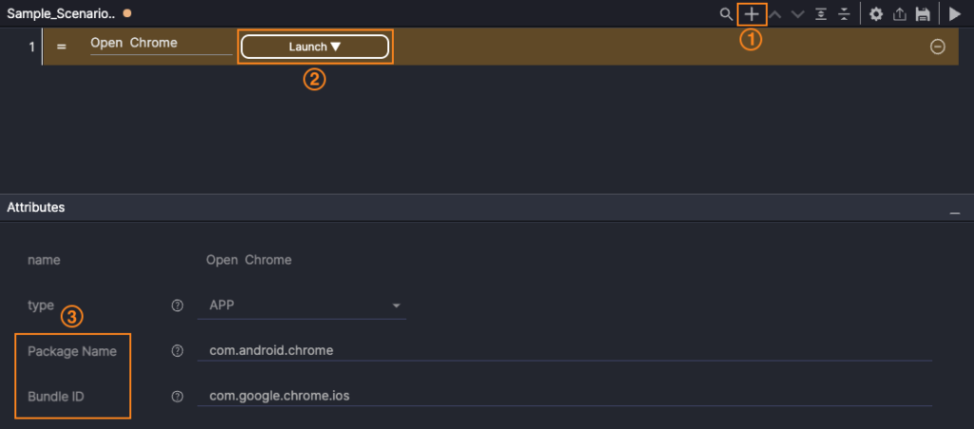Show help for Package Name
974x429 pixels.
[177, 351]
